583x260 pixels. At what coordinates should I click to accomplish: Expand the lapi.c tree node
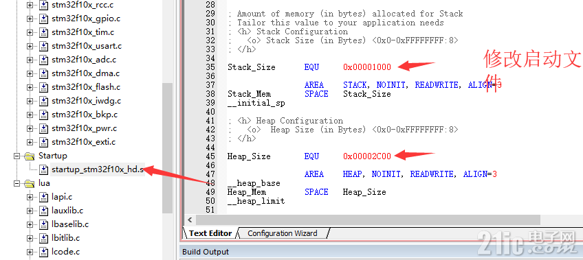(x=30, y=198)
